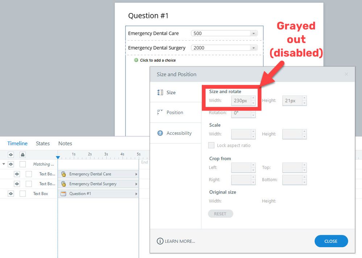Click the Question #1 timeline bar icon
The image size is (362, 258).
click(63, 193)
